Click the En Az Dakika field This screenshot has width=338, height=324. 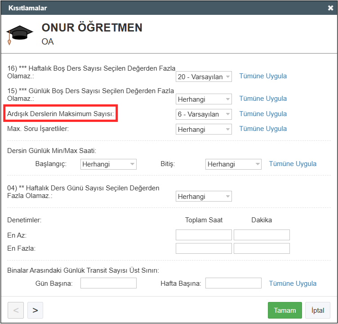(x=262, y=235)
